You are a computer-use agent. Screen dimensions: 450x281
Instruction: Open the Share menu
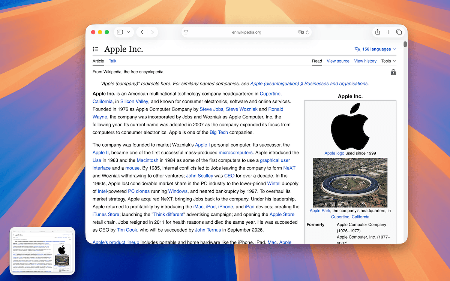[x=378, y=32]
